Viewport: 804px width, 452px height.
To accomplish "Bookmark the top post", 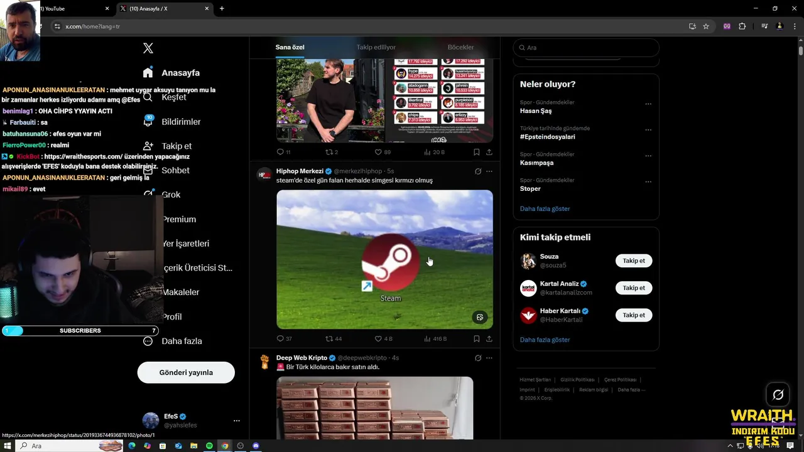I will tap(477, 152).
